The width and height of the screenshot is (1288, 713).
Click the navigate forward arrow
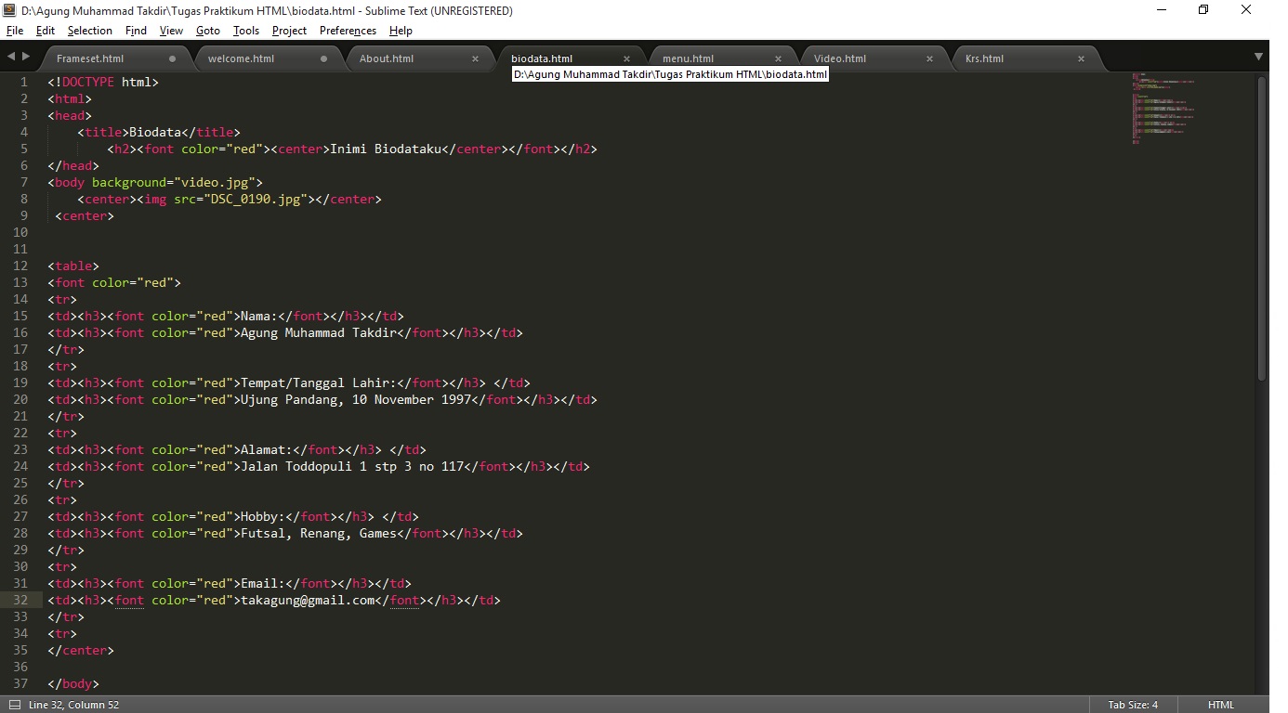tap(24, 57)
